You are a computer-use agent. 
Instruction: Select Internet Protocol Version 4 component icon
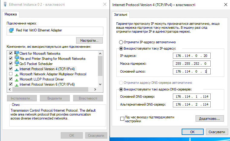click(x=17, y=69)
